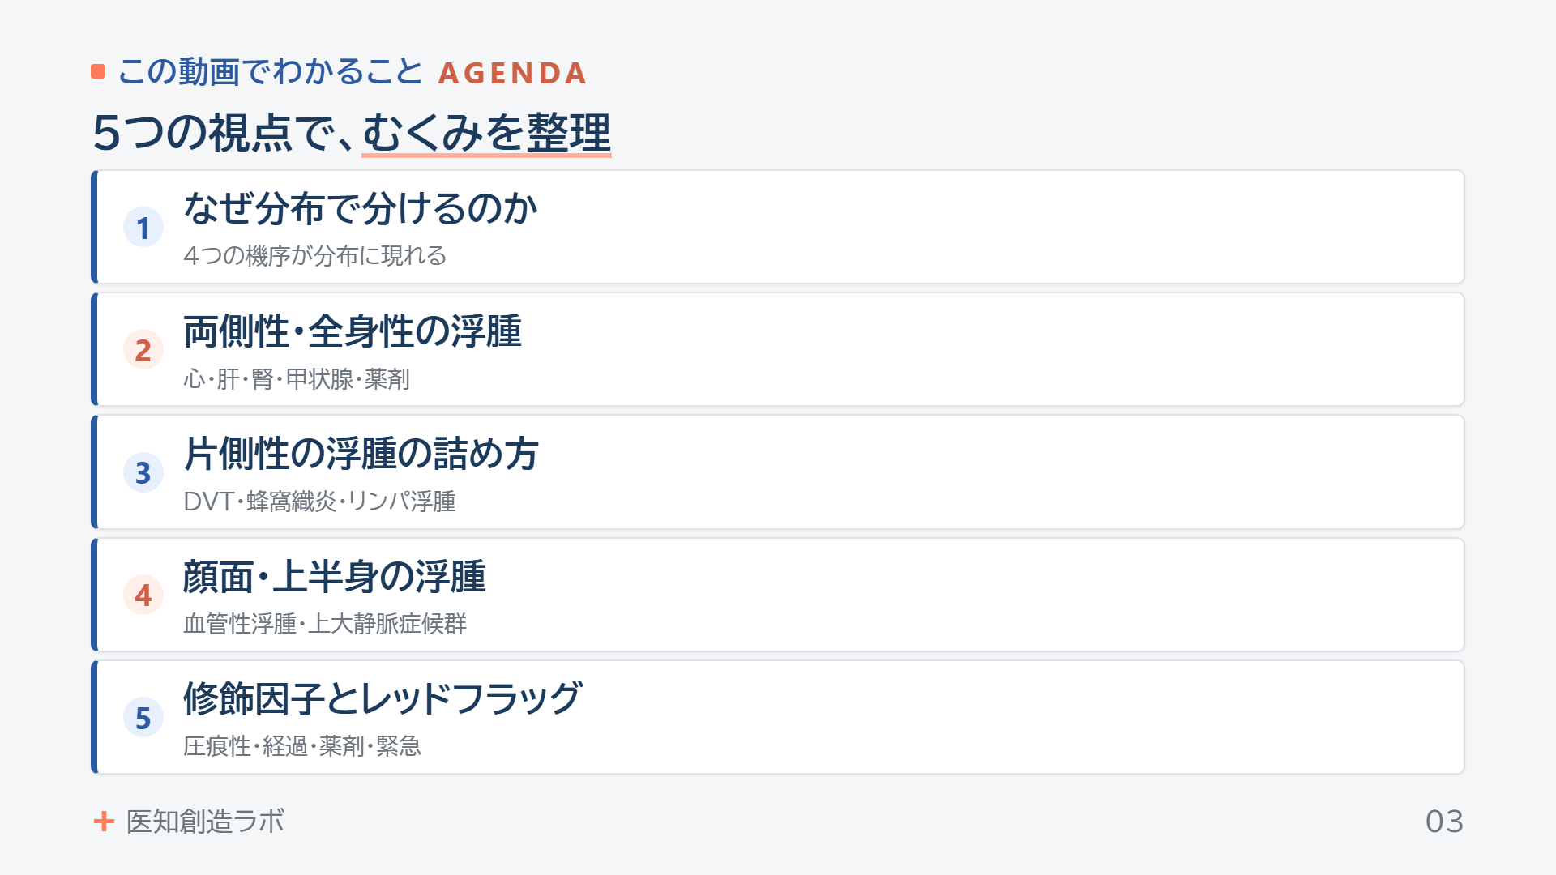Click the subtitle 心・肝・腎・甲状腺・薬剤
This screenshot has width=1556, height=875.
[297, 379]
